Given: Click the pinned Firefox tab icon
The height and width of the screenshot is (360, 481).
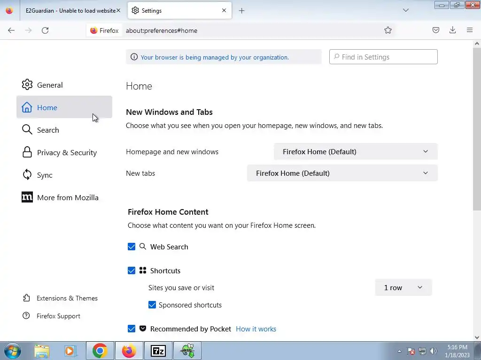Looking at the screenshot, I should click(9, 10).
